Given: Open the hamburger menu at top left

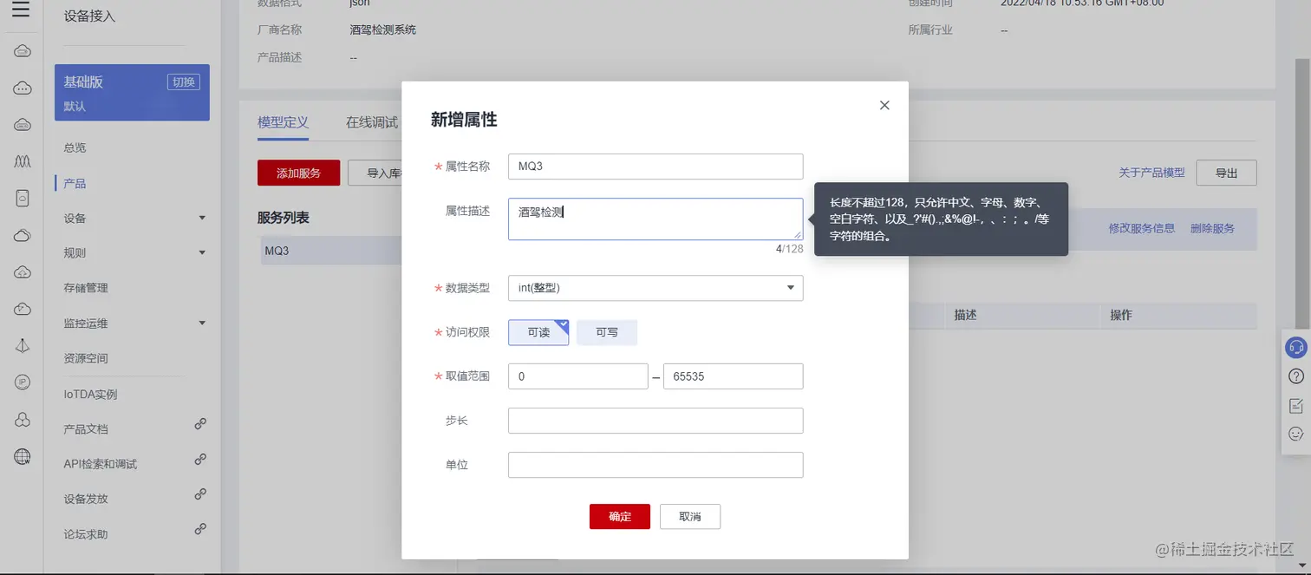Looking at the screenshot, I should 21,10.
